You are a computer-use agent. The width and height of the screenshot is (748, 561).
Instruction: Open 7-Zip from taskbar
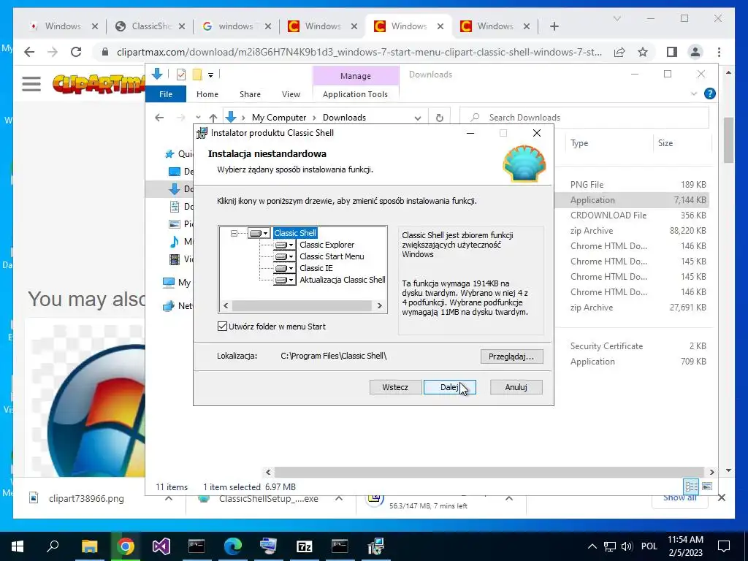(305, 546)
